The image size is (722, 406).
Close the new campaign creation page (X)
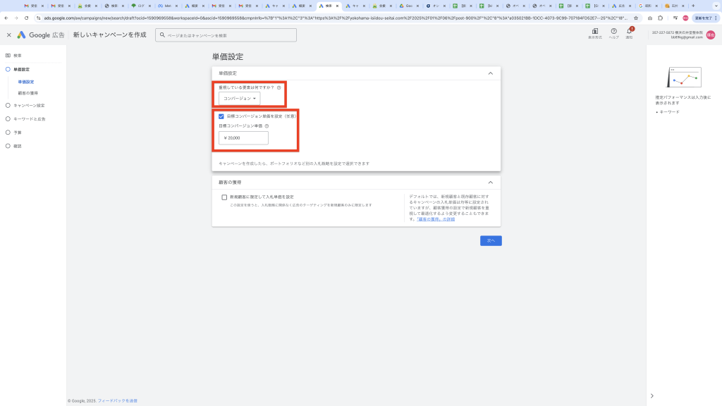pyautogui.click(x=8, y=35)
